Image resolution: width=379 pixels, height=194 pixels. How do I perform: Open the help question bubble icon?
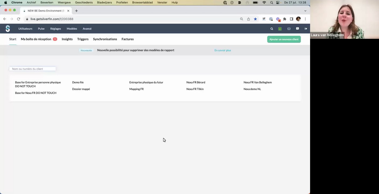click(x=297, y=29)
